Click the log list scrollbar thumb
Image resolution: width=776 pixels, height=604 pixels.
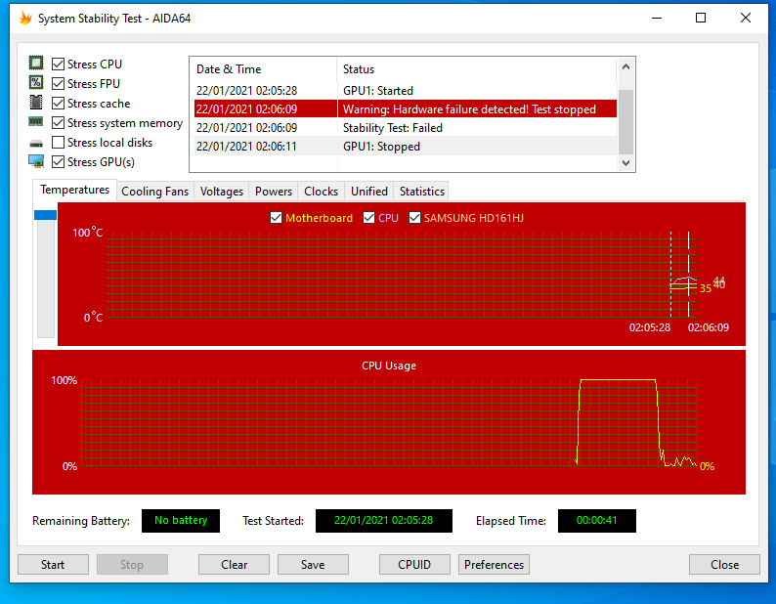[x=626, y=122]
